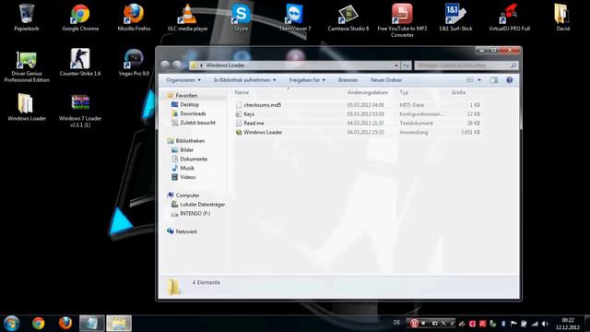This screenshot has height=332, width=590.
Task: Open the Organisieren dropdown menu
Action: 183,80
